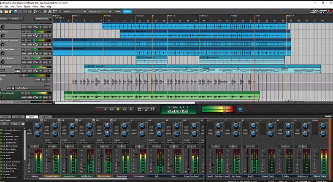Switch to the Sound tab
This screenshot has height=182, width=333.
[18, 117]
